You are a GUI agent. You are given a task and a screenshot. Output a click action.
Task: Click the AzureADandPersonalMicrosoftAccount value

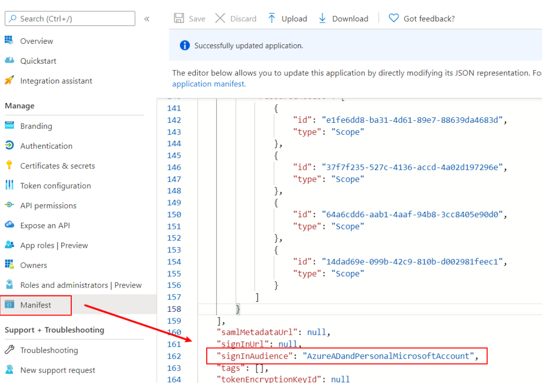(388, 356)
